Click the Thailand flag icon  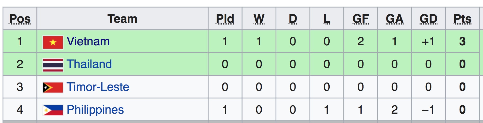pos(53,65)
